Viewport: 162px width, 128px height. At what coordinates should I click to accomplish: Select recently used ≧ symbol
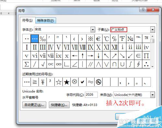(x=35, y=82)
